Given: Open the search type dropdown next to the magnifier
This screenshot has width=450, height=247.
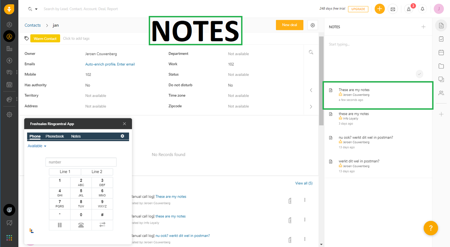Looking at the screenshot, I should [36, 9].
